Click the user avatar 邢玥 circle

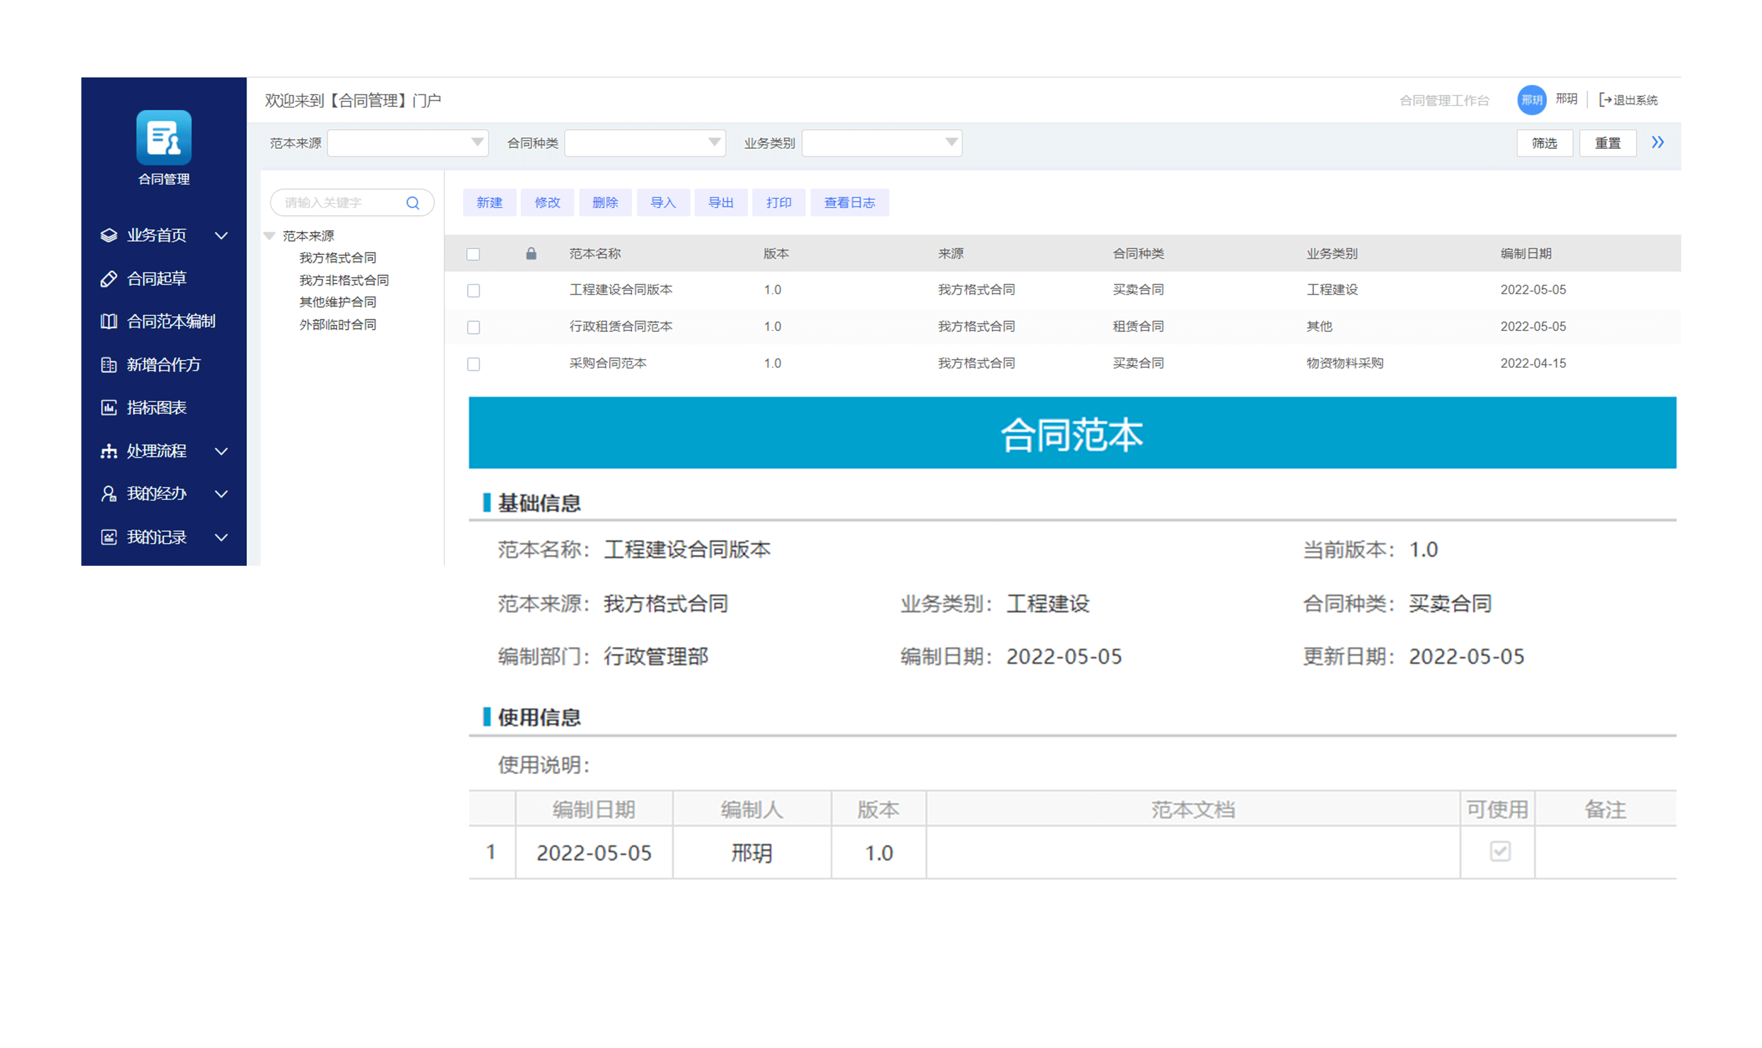[x=1531, y=100]
